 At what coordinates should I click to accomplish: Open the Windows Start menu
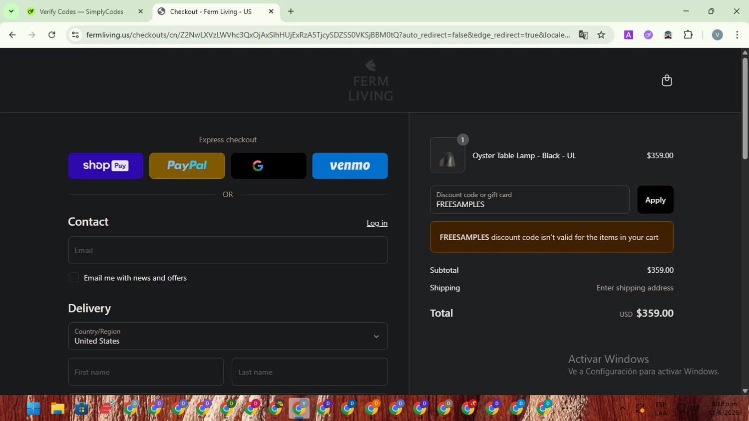point(33,409)
